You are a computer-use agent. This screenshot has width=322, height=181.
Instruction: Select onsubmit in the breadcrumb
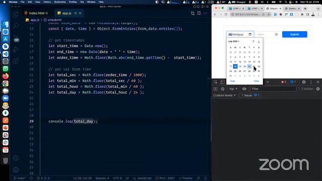click(54, 20)
